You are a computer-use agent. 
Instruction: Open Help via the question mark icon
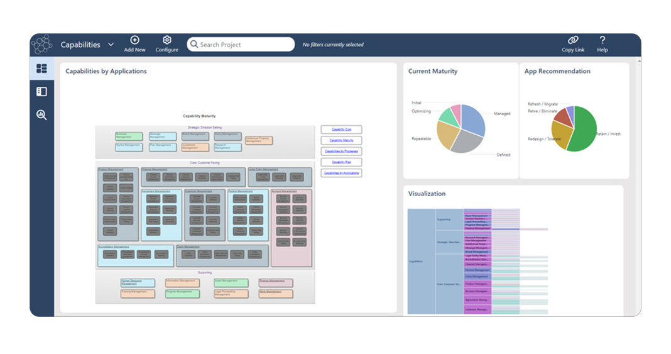602,40
